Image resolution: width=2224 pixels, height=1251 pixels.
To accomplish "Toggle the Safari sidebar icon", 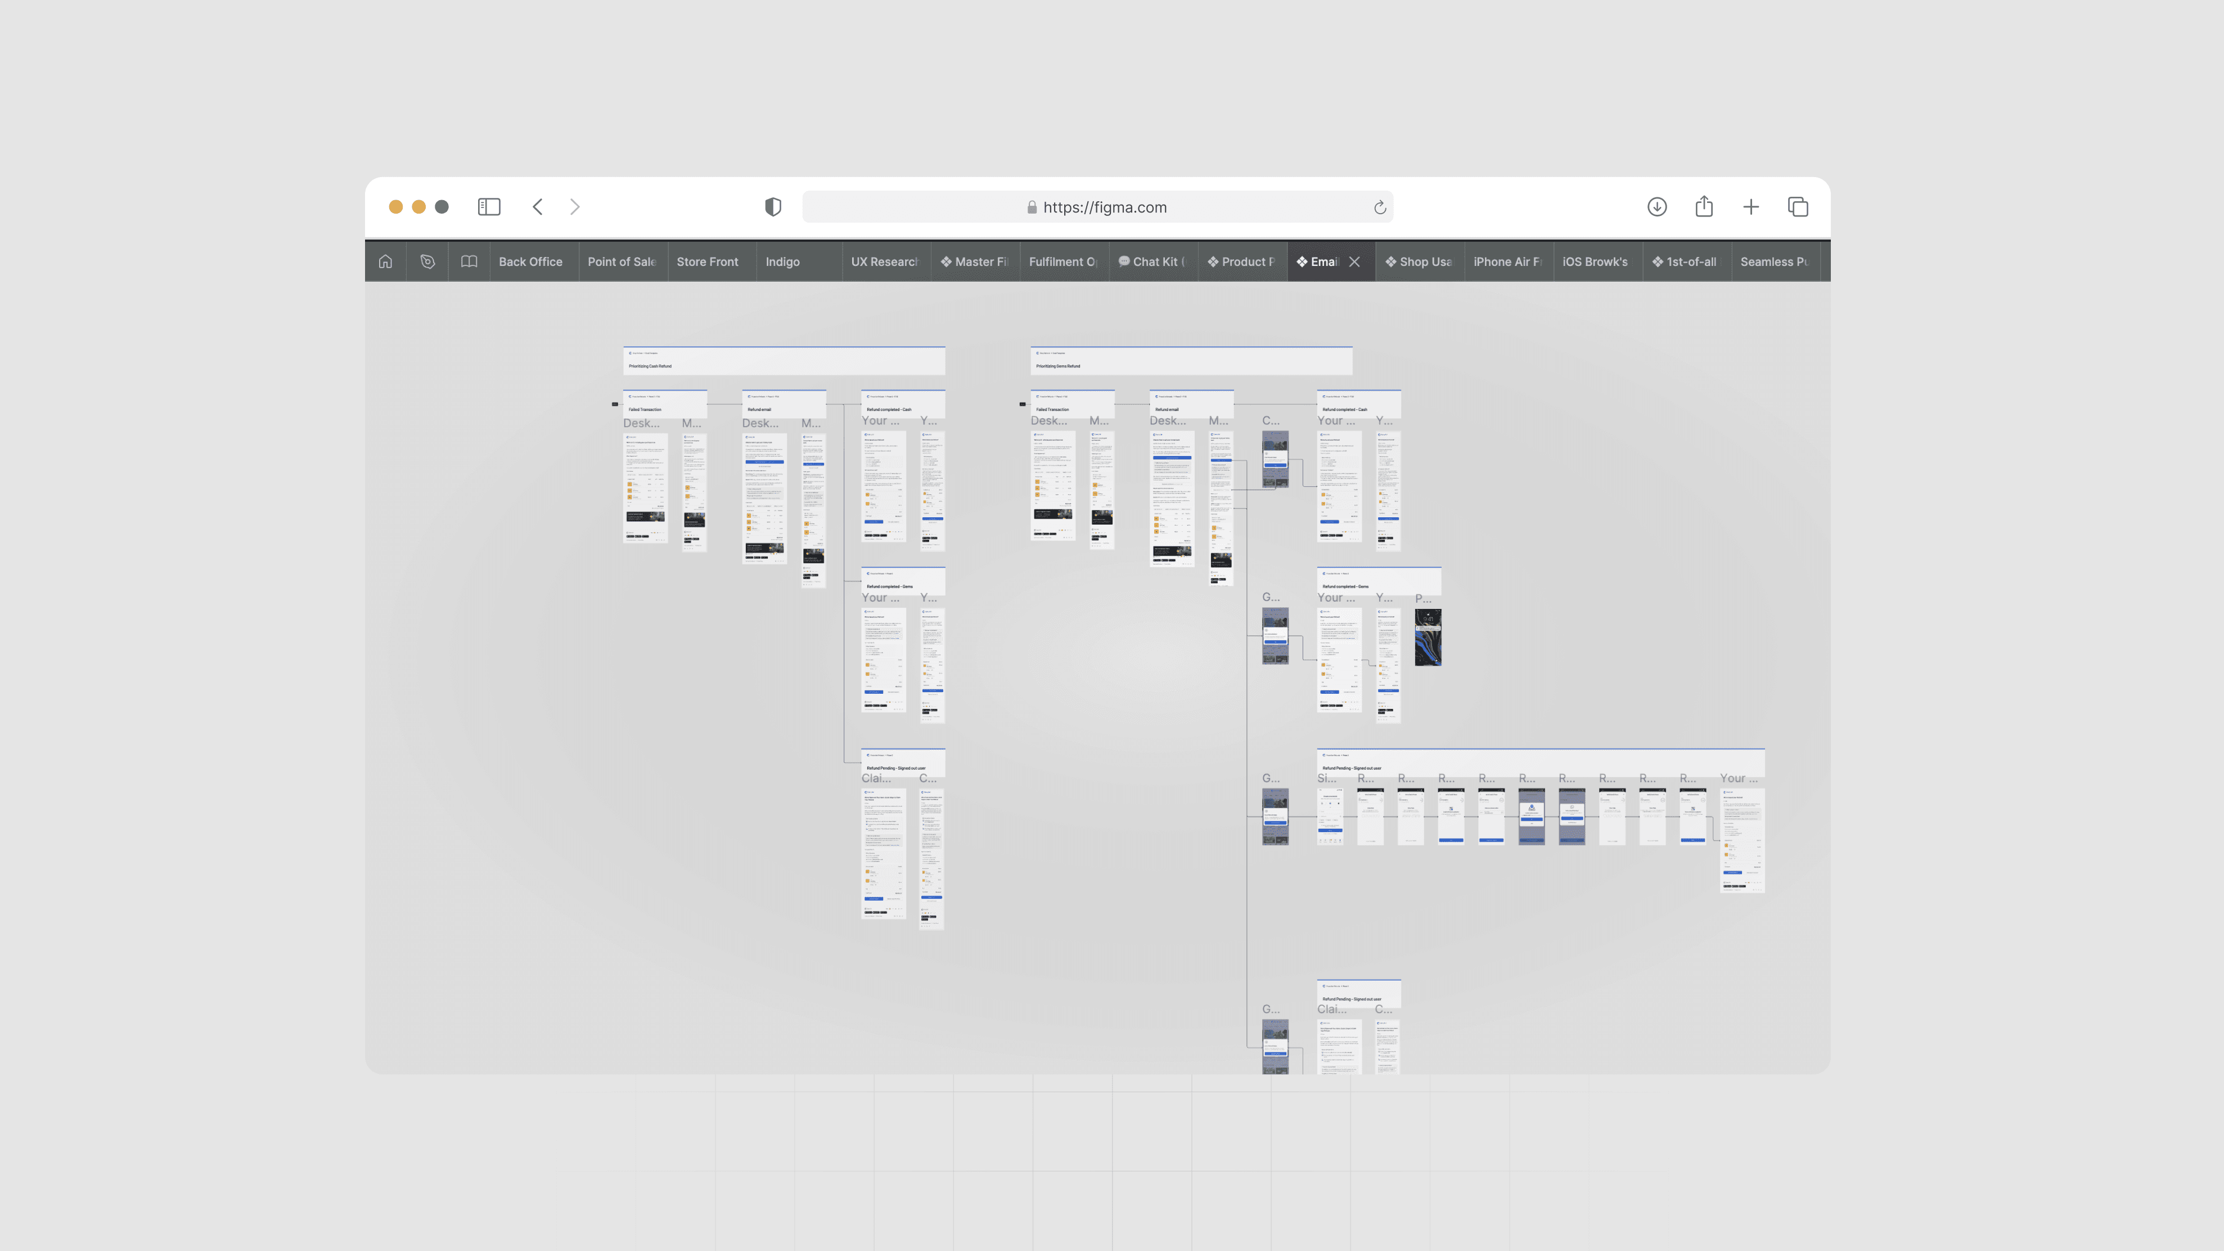I will [489, 207].
